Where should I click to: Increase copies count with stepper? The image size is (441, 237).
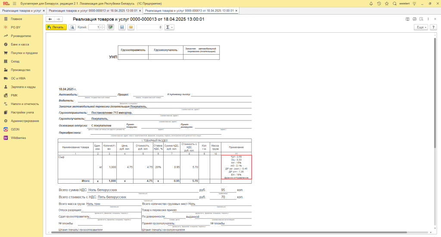point(102,26)
